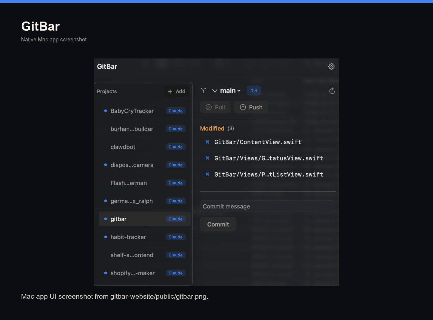Viewport: 433px width, 320px height.
Task: Expand the chevron left of main
Action: click(x=215, y=91)
